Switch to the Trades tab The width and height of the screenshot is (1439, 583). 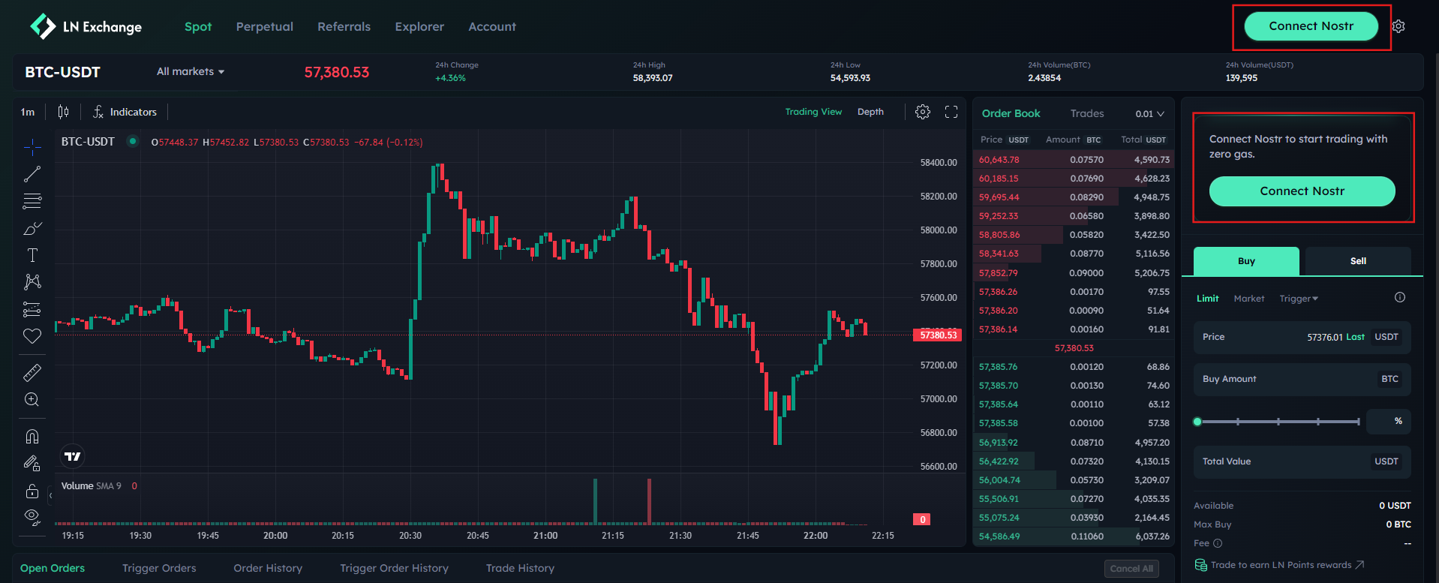(1087, 113)
